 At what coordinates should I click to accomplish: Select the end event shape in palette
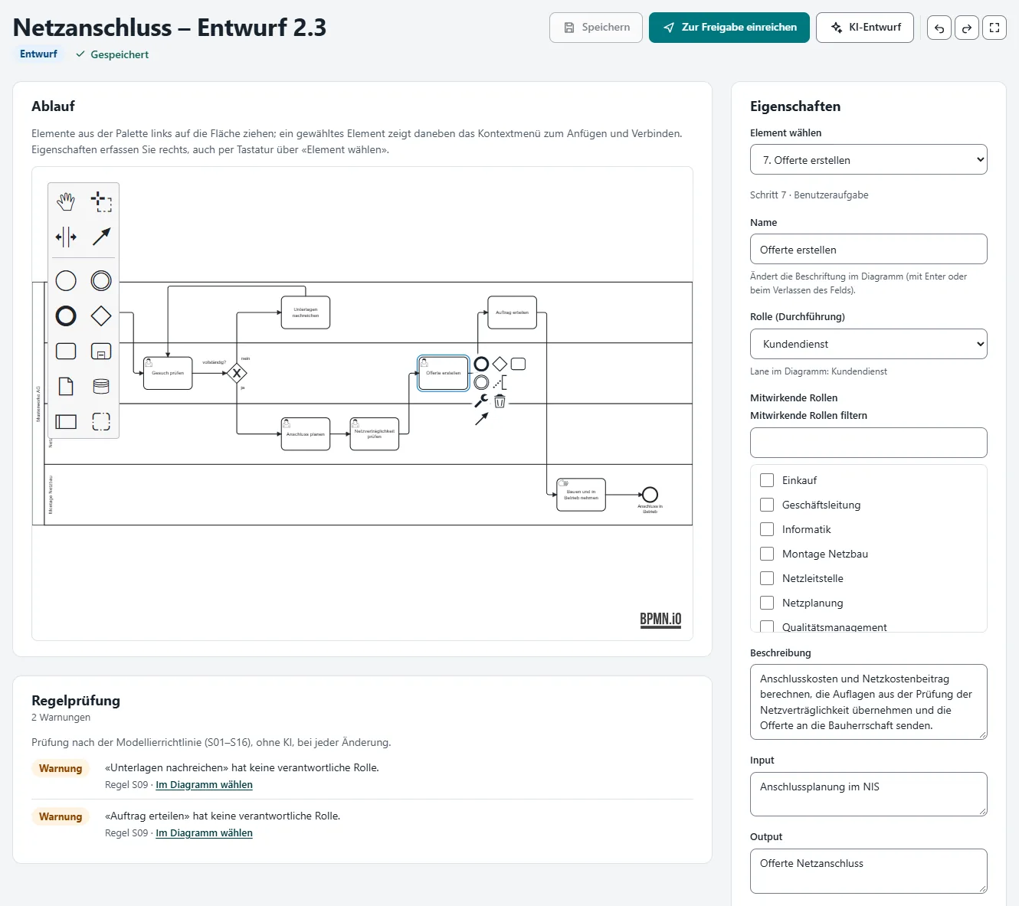[x=66, y=316]
